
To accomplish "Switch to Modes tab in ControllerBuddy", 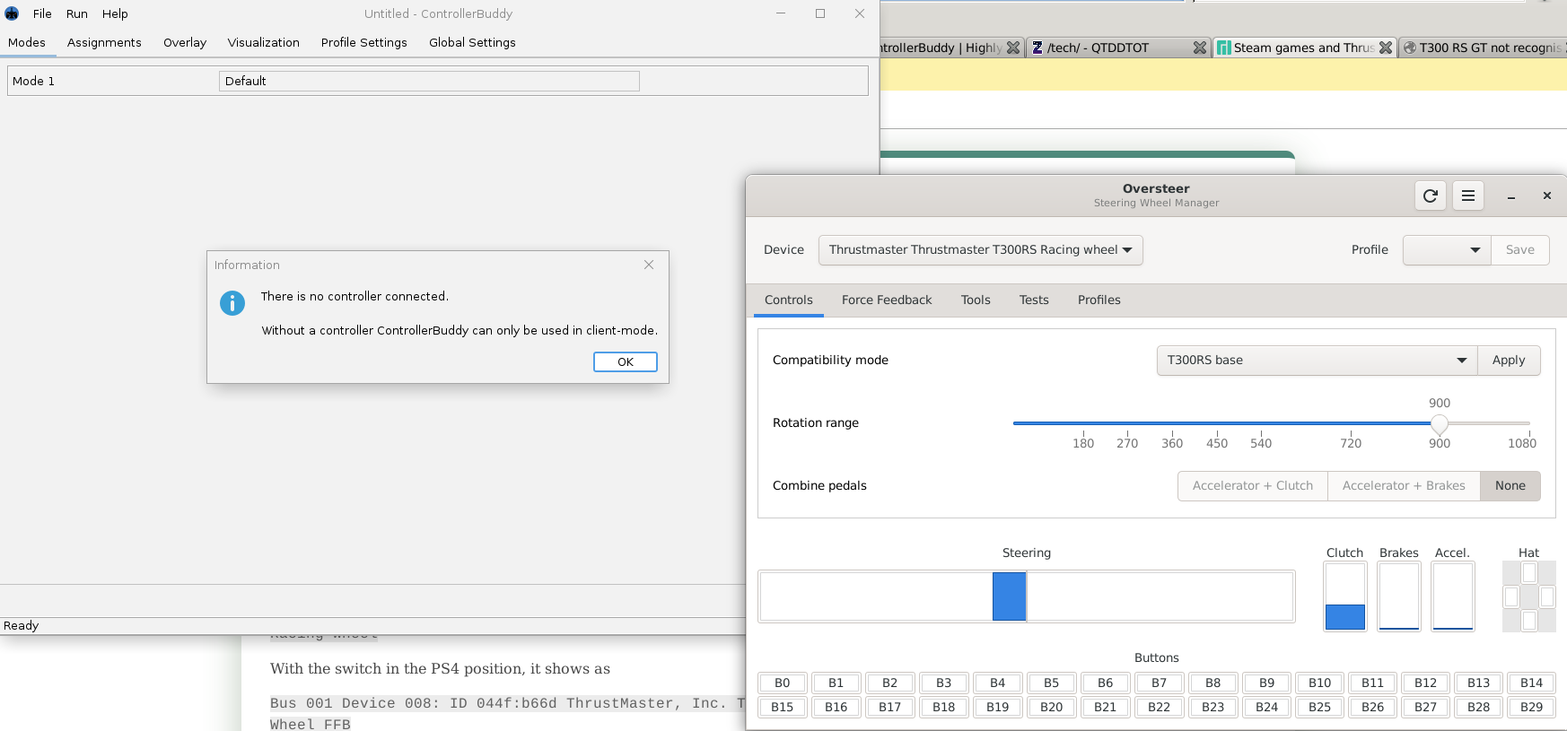I will point(27,42).
